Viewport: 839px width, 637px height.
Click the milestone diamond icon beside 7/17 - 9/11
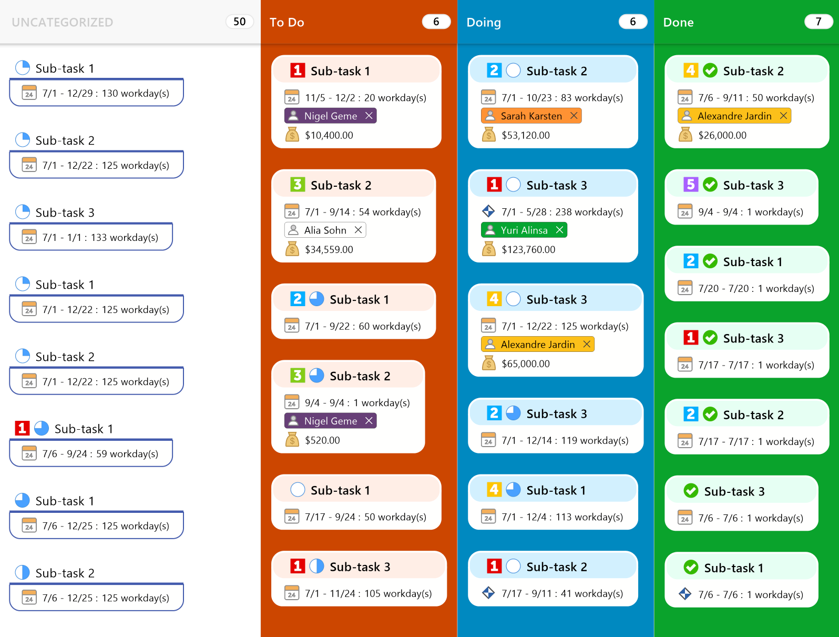click(x=488, y=593)
